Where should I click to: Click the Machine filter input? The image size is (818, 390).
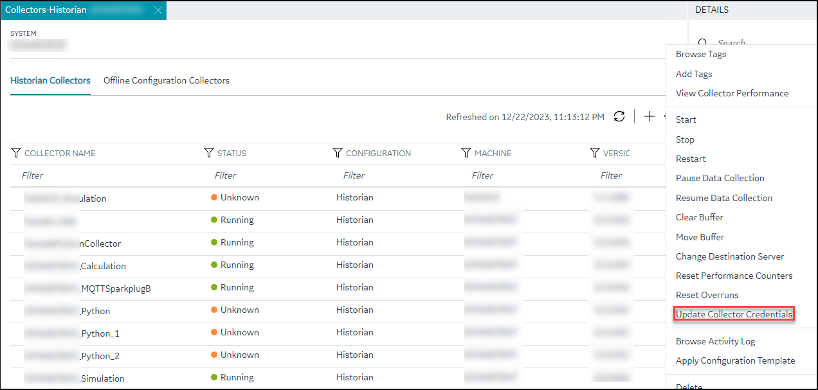click(x=524, y=175)
